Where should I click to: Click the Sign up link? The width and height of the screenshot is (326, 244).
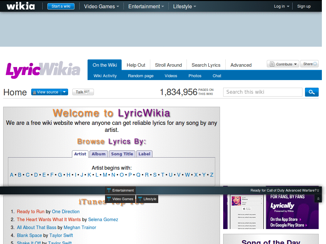tap(304, 6)
